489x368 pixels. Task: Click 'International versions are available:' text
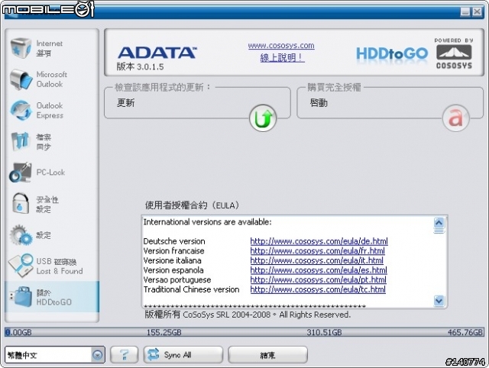click(x=207, y=222)
